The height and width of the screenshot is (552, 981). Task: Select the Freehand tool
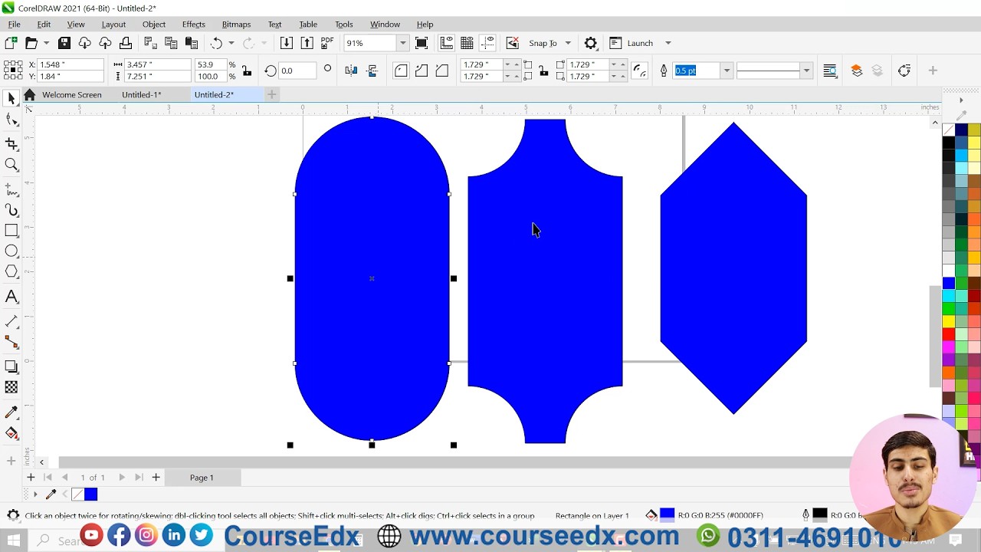coord(11,189)
